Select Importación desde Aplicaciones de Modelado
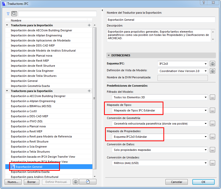 pos(49,40)
